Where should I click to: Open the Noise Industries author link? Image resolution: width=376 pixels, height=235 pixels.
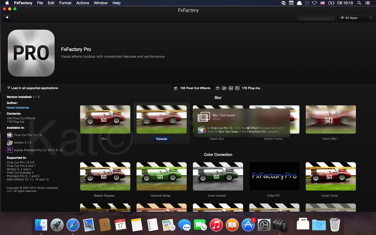(18, 107)
